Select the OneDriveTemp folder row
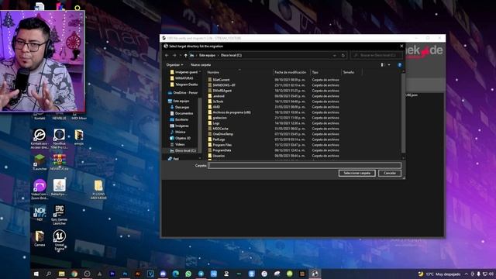 (274, 134)
